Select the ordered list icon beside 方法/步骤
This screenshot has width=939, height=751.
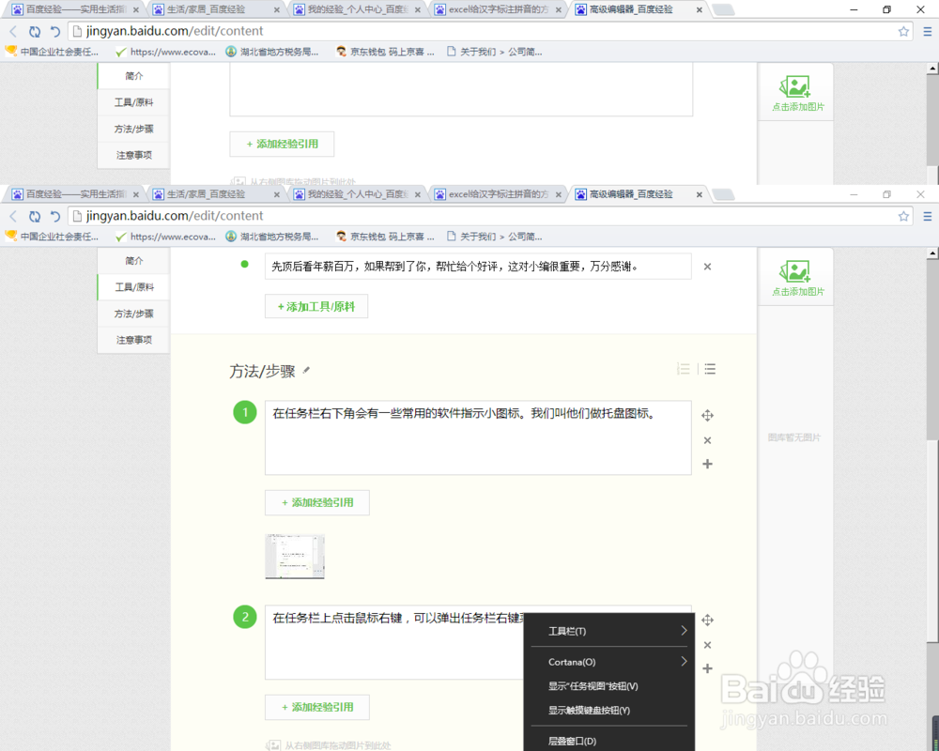(684, 369)
